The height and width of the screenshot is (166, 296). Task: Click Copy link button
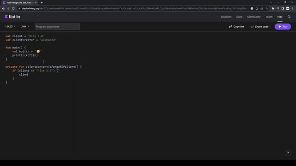click(236, 27)
